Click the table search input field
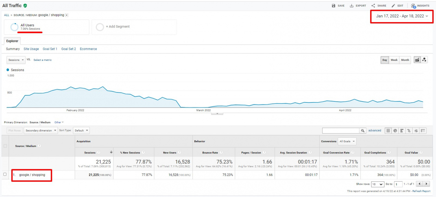This screenshot has width=436, height=197. 341,131
